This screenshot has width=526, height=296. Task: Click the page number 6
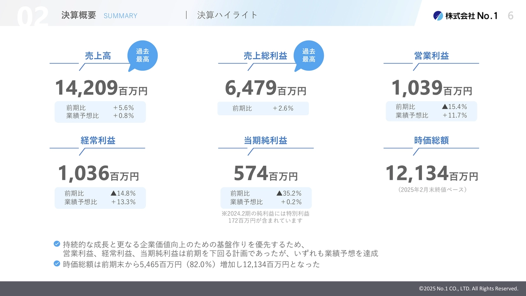(510, 16)
